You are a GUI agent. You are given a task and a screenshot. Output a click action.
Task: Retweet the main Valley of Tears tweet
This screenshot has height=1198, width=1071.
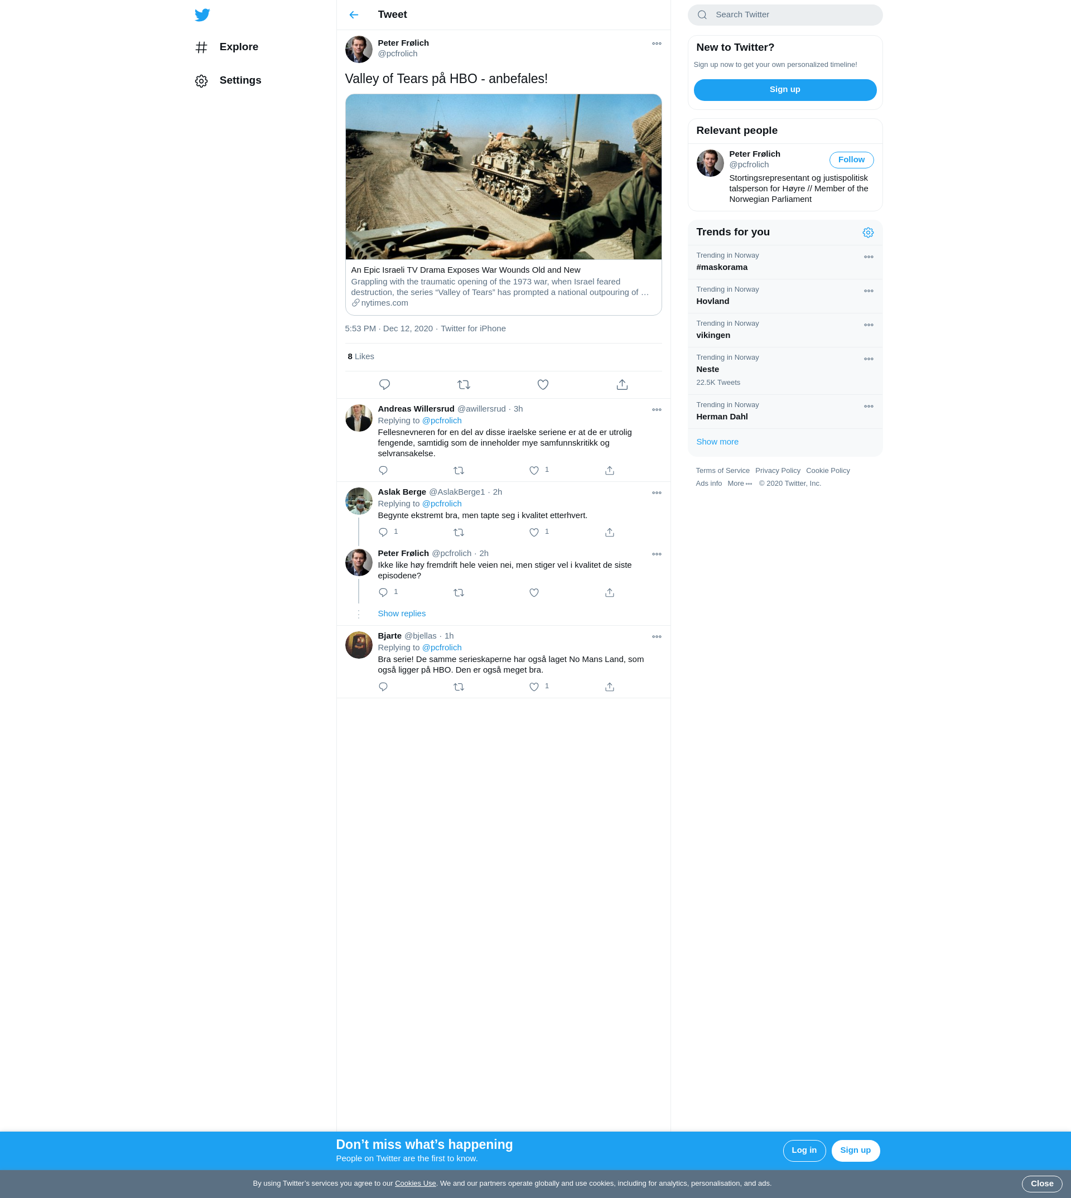(x=463, y=385)
